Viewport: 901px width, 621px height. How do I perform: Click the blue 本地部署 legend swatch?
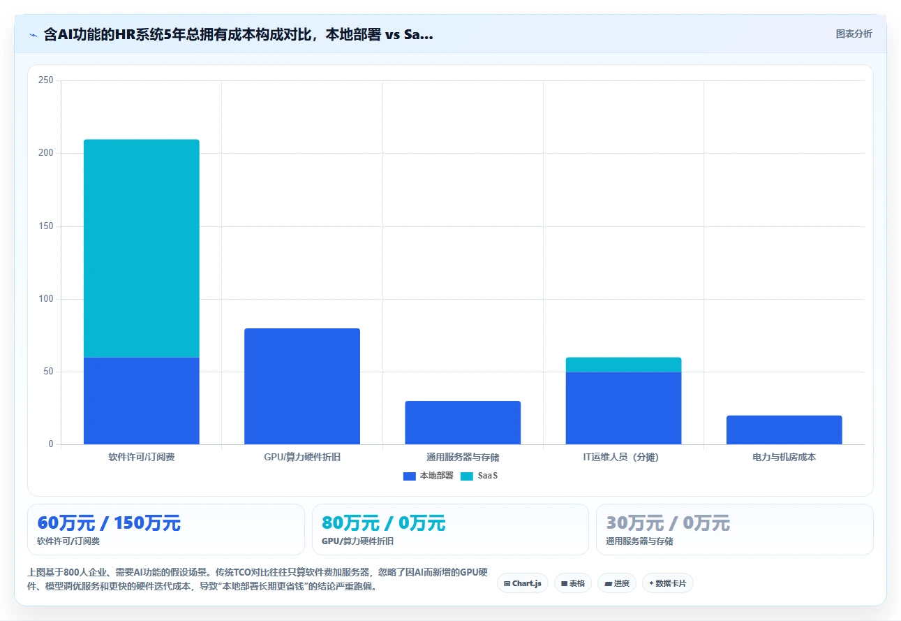click(410, 476)
